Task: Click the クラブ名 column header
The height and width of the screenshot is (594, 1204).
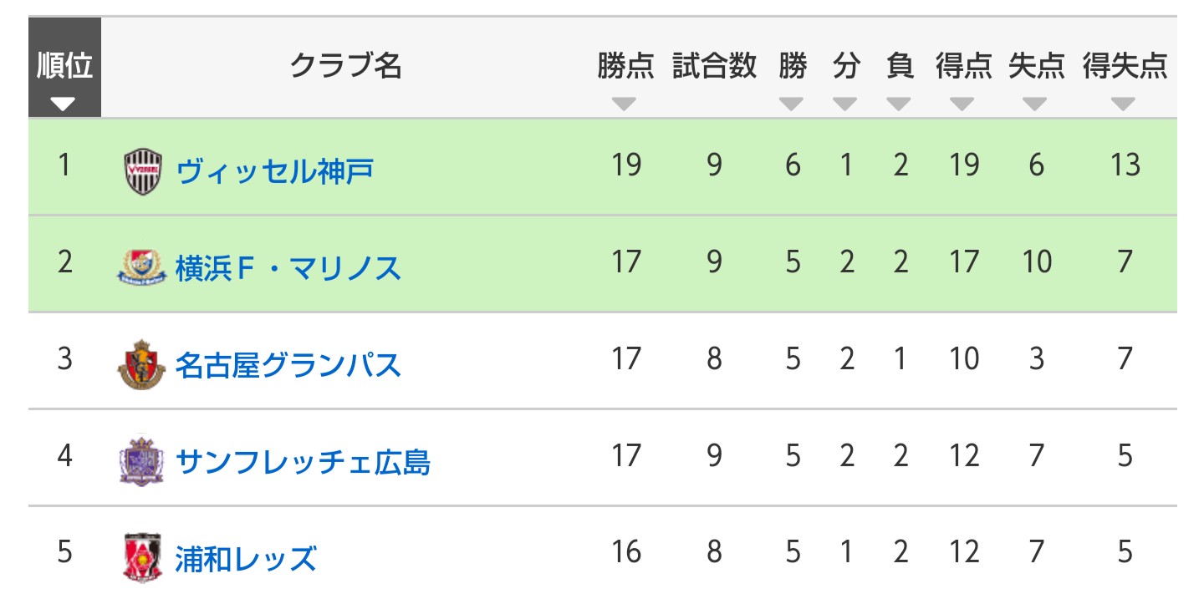Action: point(346,65)
